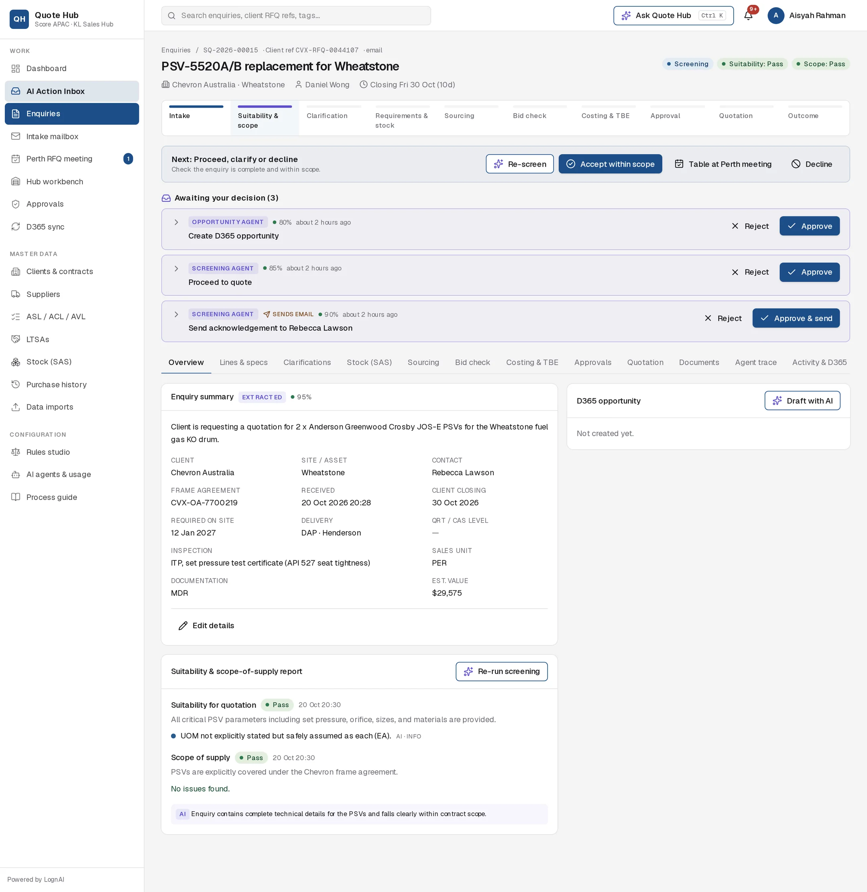This screenshot has width=867, height=892.
Task: Switch to the Lines & specs tab
Action: [x=244, y=363]
